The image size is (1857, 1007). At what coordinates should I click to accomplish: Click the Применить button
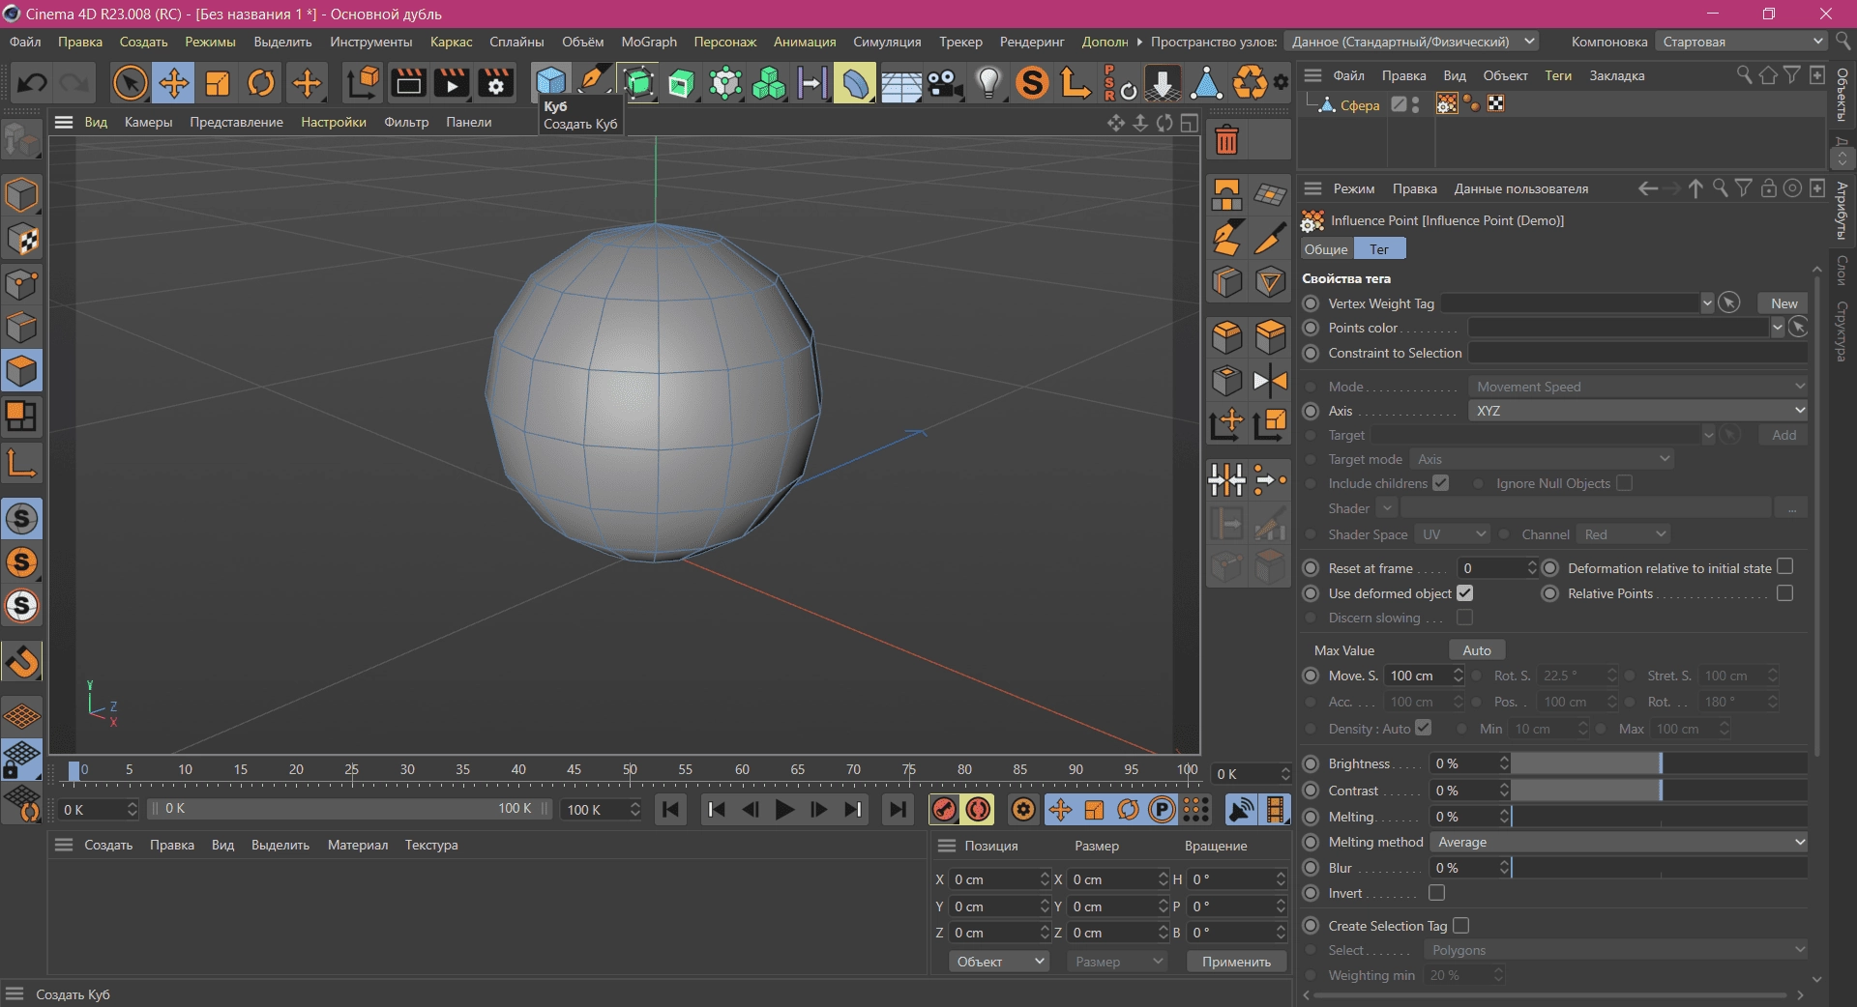(x=1236, y=962)
